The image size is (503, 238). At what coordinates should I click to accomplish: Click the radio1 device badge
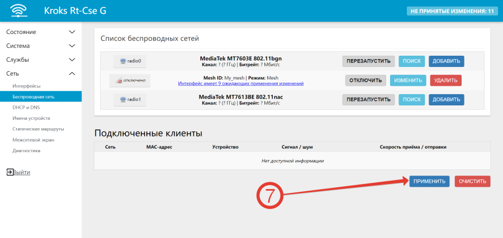129,100
